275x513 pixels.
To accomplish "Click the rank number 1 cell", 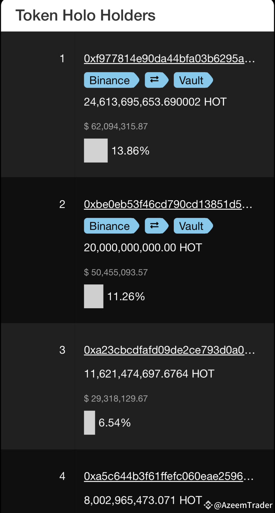I will coord(62,58).
